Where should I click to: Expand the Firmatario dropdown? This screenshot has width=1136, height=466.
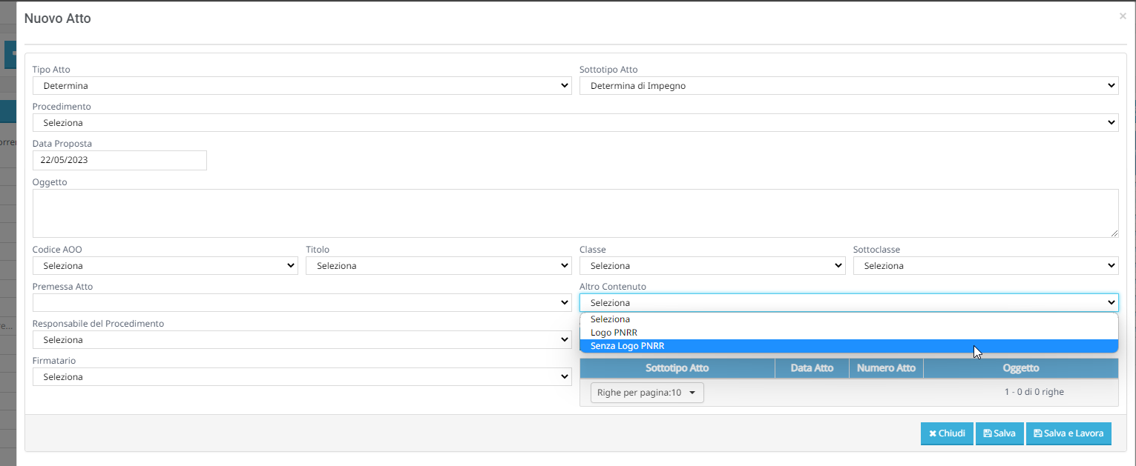pos(301,377)
